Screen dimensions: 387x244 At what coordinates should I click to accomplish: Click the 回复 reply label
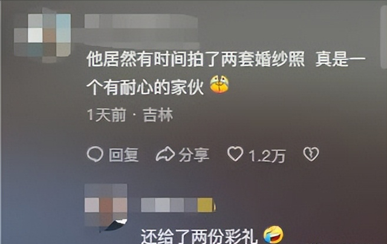point(123,155)
